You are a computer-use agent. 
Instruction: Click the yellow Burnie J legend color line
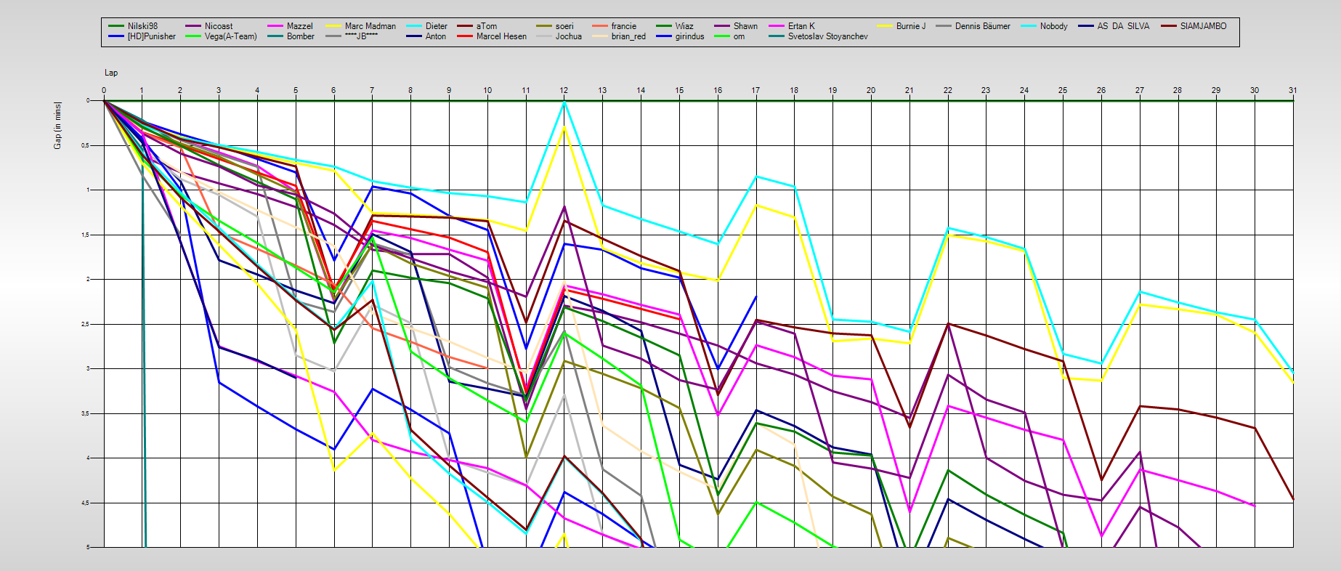click(885, 26)
